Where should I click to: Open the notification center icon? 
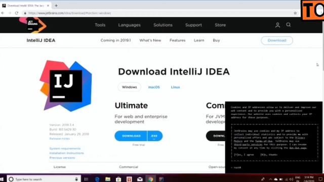(x=320, y=179)
